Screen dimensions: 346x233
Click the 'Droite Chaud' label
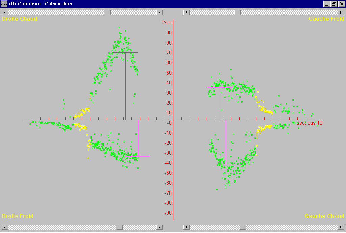coord(19,19)
